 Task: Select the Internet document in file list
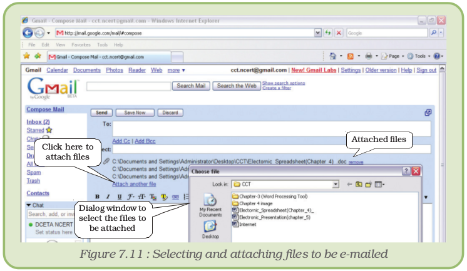point(244,224)
